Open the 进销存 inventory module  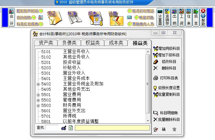[167, 18]
